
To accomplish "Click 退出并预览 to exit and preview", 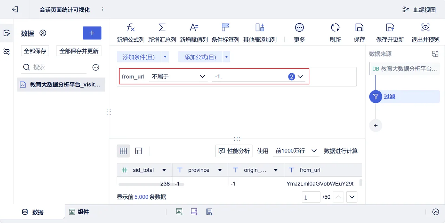I will point(425,33).
